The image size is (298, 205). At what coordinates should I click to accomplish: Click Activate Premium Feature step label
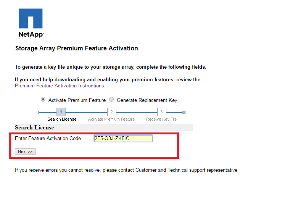tap(111, 119)
